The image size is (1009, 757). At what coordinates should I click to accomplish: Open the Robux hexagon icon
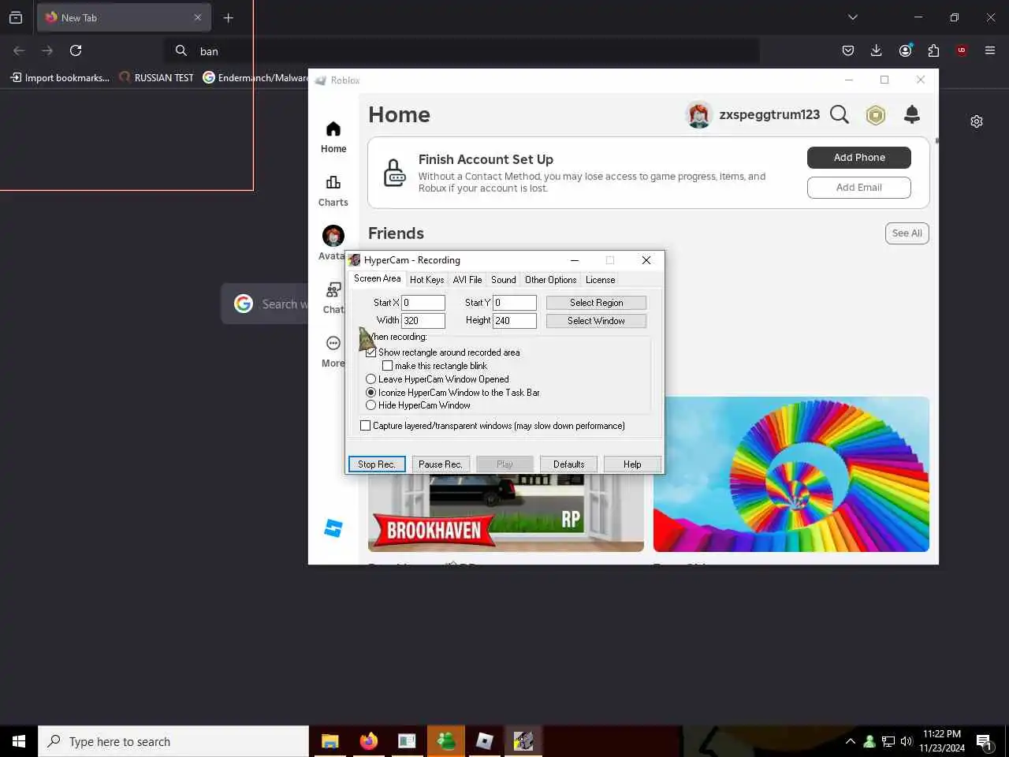876,115
